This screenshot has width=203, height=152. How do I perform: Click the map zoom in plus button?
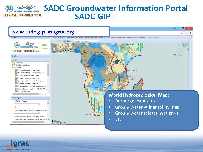[x=54, y=46]
